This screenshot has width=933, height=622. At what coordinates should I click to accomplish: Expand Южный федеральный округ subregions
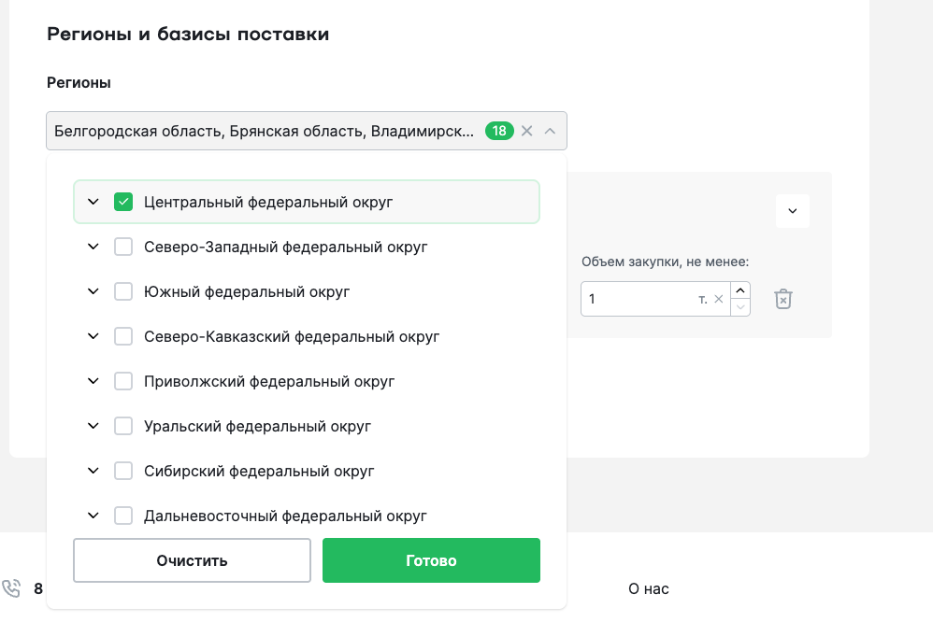tap(93, 291)
